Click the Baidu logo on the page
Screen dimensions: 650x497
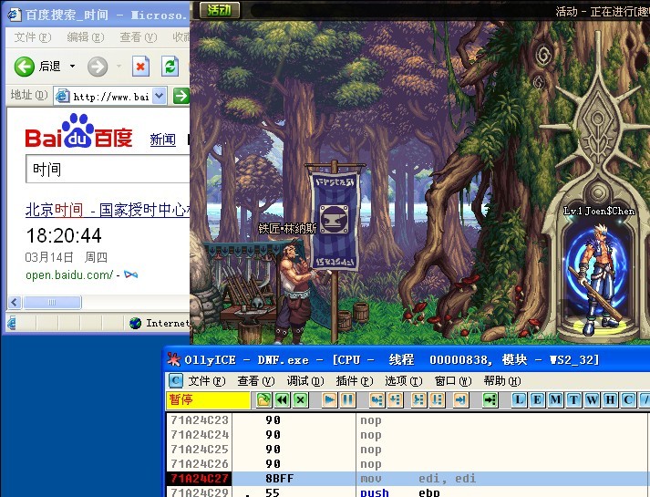point(78,132)
